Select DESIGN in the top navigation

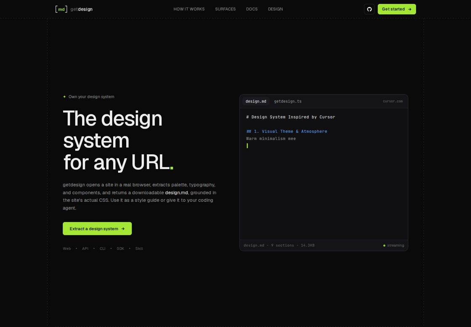[275, 9]
